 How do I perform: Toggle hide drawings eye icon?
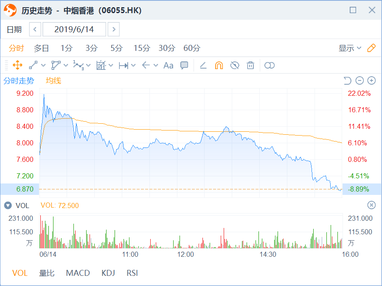234,65
